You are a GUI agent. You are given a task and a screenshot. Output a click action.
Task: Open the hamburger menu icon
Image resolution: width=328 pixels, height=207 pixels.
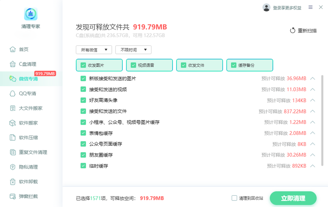(311, 7)
